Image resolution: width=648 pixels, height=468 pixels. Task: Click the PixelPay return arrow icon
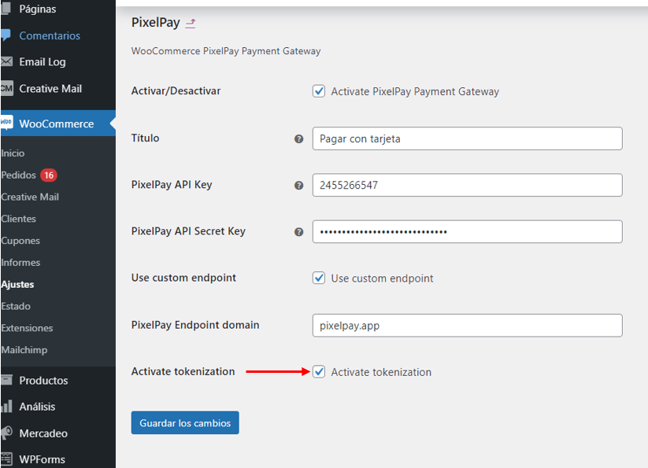click(x=190, y=24)
